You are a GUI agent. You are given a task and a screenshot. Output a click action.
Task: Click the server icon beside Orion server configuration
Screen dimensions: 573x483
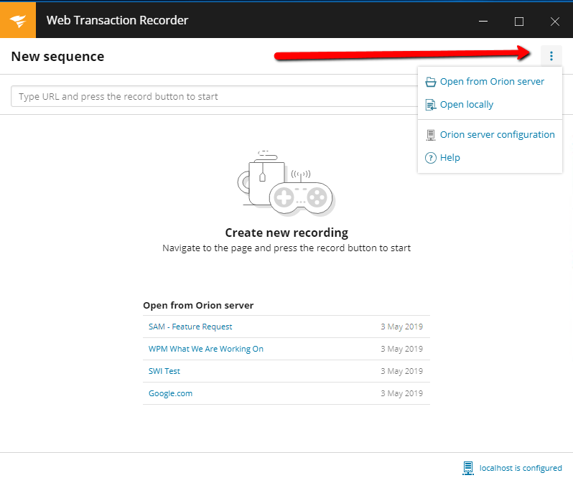pyautogui.click(x=431, y=135)
